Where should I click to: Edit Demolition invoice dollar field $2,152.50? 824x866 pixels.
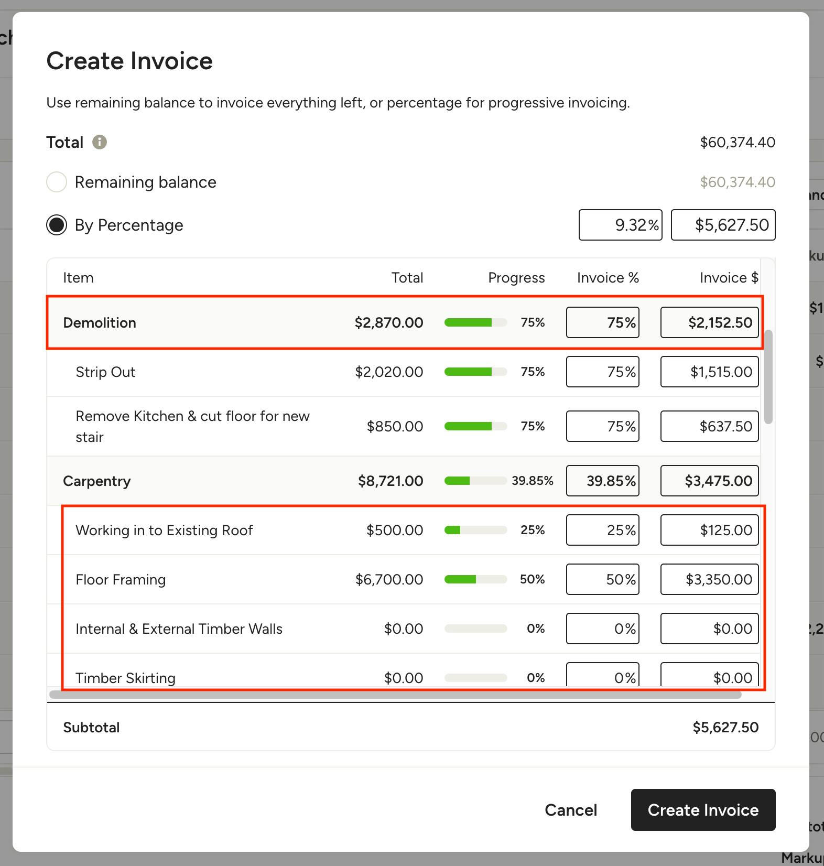(710, 322)
